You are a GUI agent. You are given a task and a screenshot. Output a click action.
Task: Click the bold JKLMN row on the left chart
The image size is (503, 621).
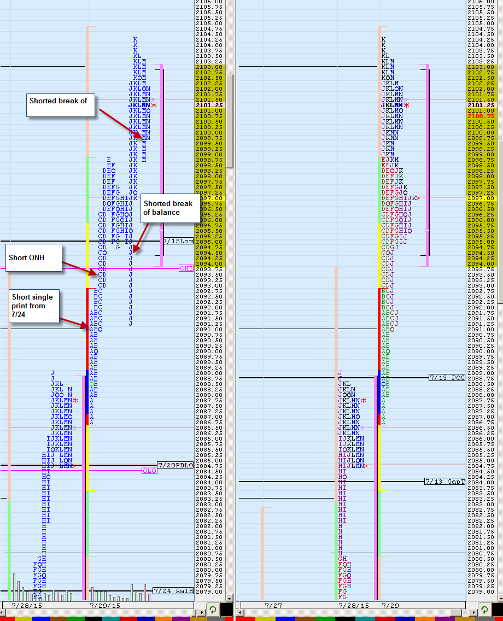click(x=139, y=106)
